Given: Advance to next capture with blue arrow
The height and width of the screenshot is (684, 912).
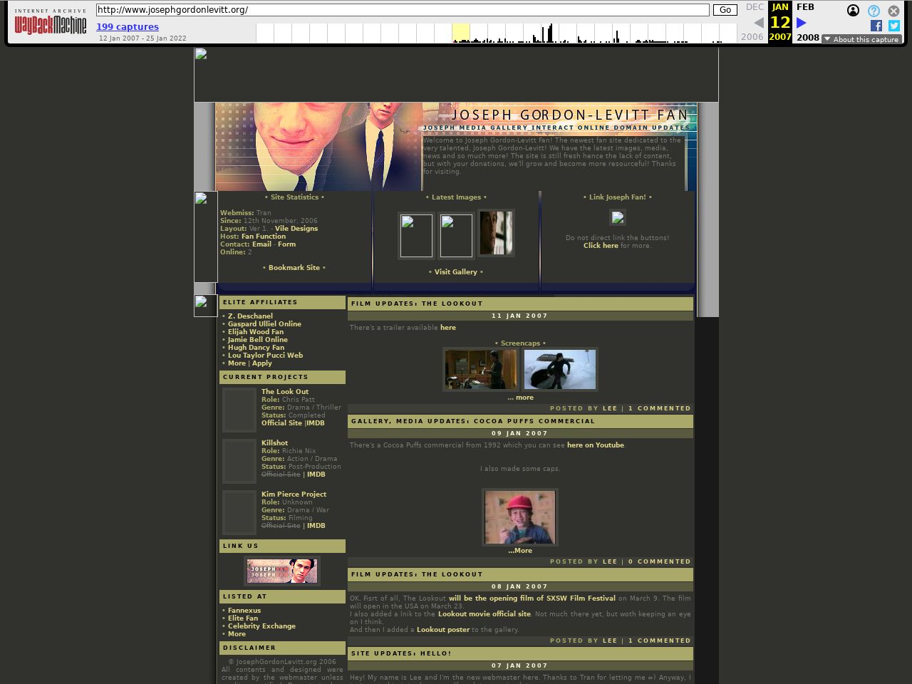Looking at the screenshot, I should (802, 23).
